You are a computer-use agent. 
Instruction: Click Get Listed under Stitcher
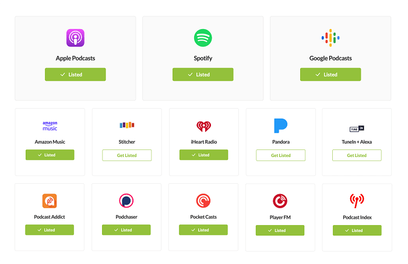(x=126, y=155)
